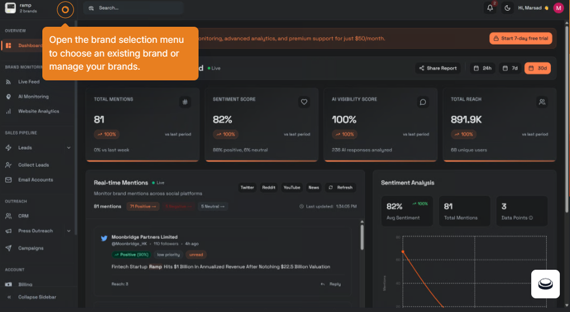Filter by 71 Positive mentions
Image resolution: width=570 pixels, height=312 pixels.
point(143,206)
